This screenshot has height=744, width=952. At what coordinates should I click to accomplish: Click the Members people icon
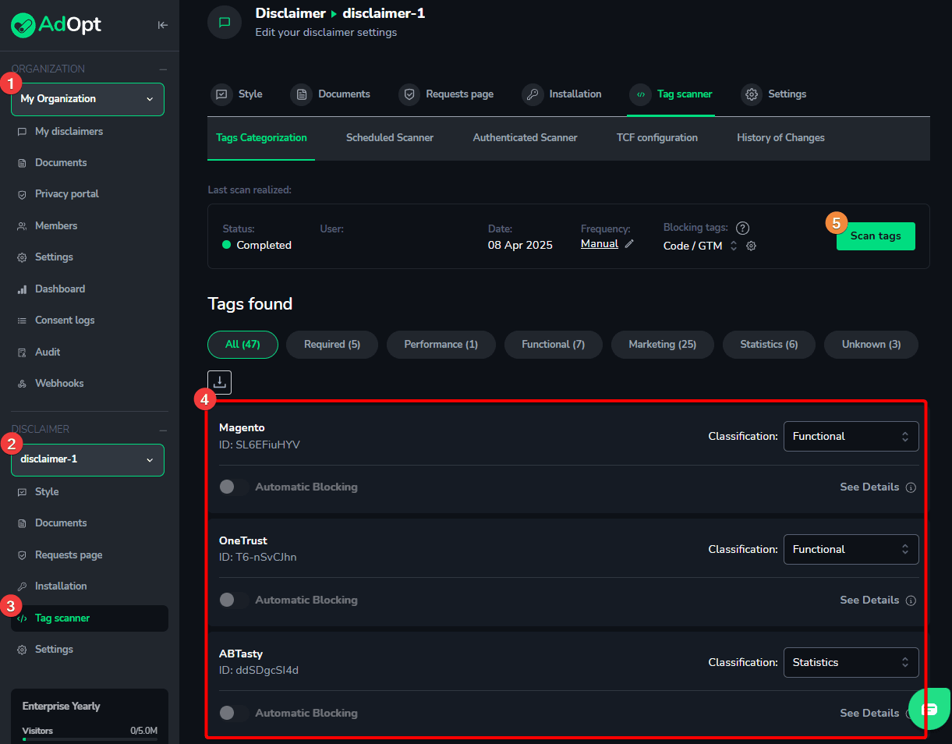point(22,226)
